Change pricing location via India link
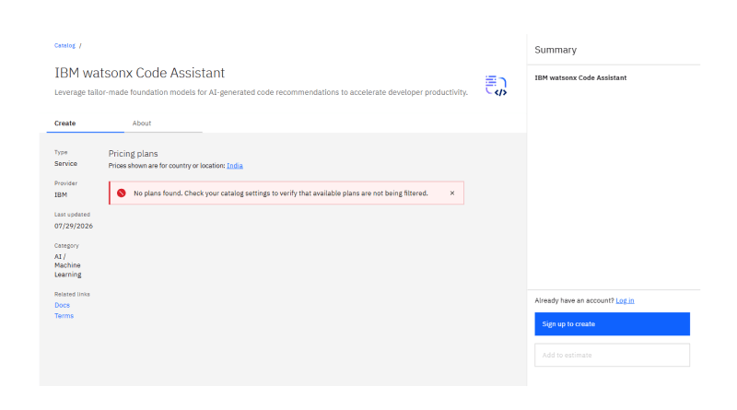Screen dimensions: 737x410 235,166
